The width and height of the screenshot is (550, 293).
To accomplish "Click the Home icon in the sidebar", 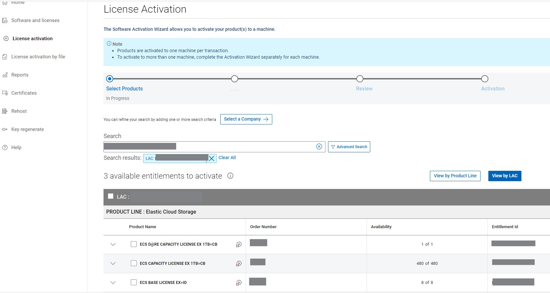I will coord(5,2).
